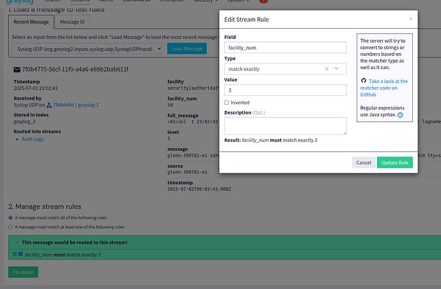This screenshot has width=441, height=289.
Task: Open matcher code on GitHub link
Action: click(383, 88)
